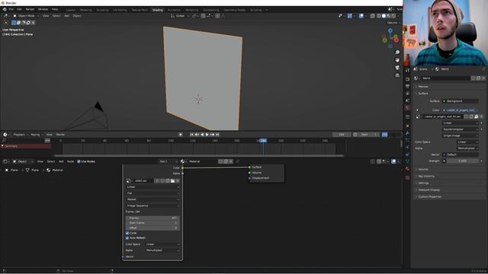Viewport: 488px width, 274px height.
Task: Click the World name input field
Action: click(x=445, y=78)
